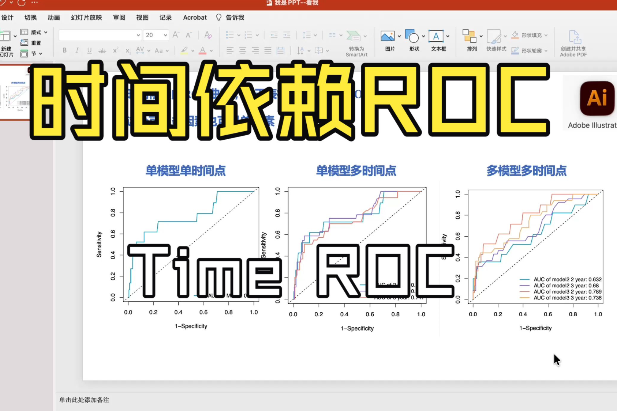Increase font size with larger A

click(x=176, y=35)
